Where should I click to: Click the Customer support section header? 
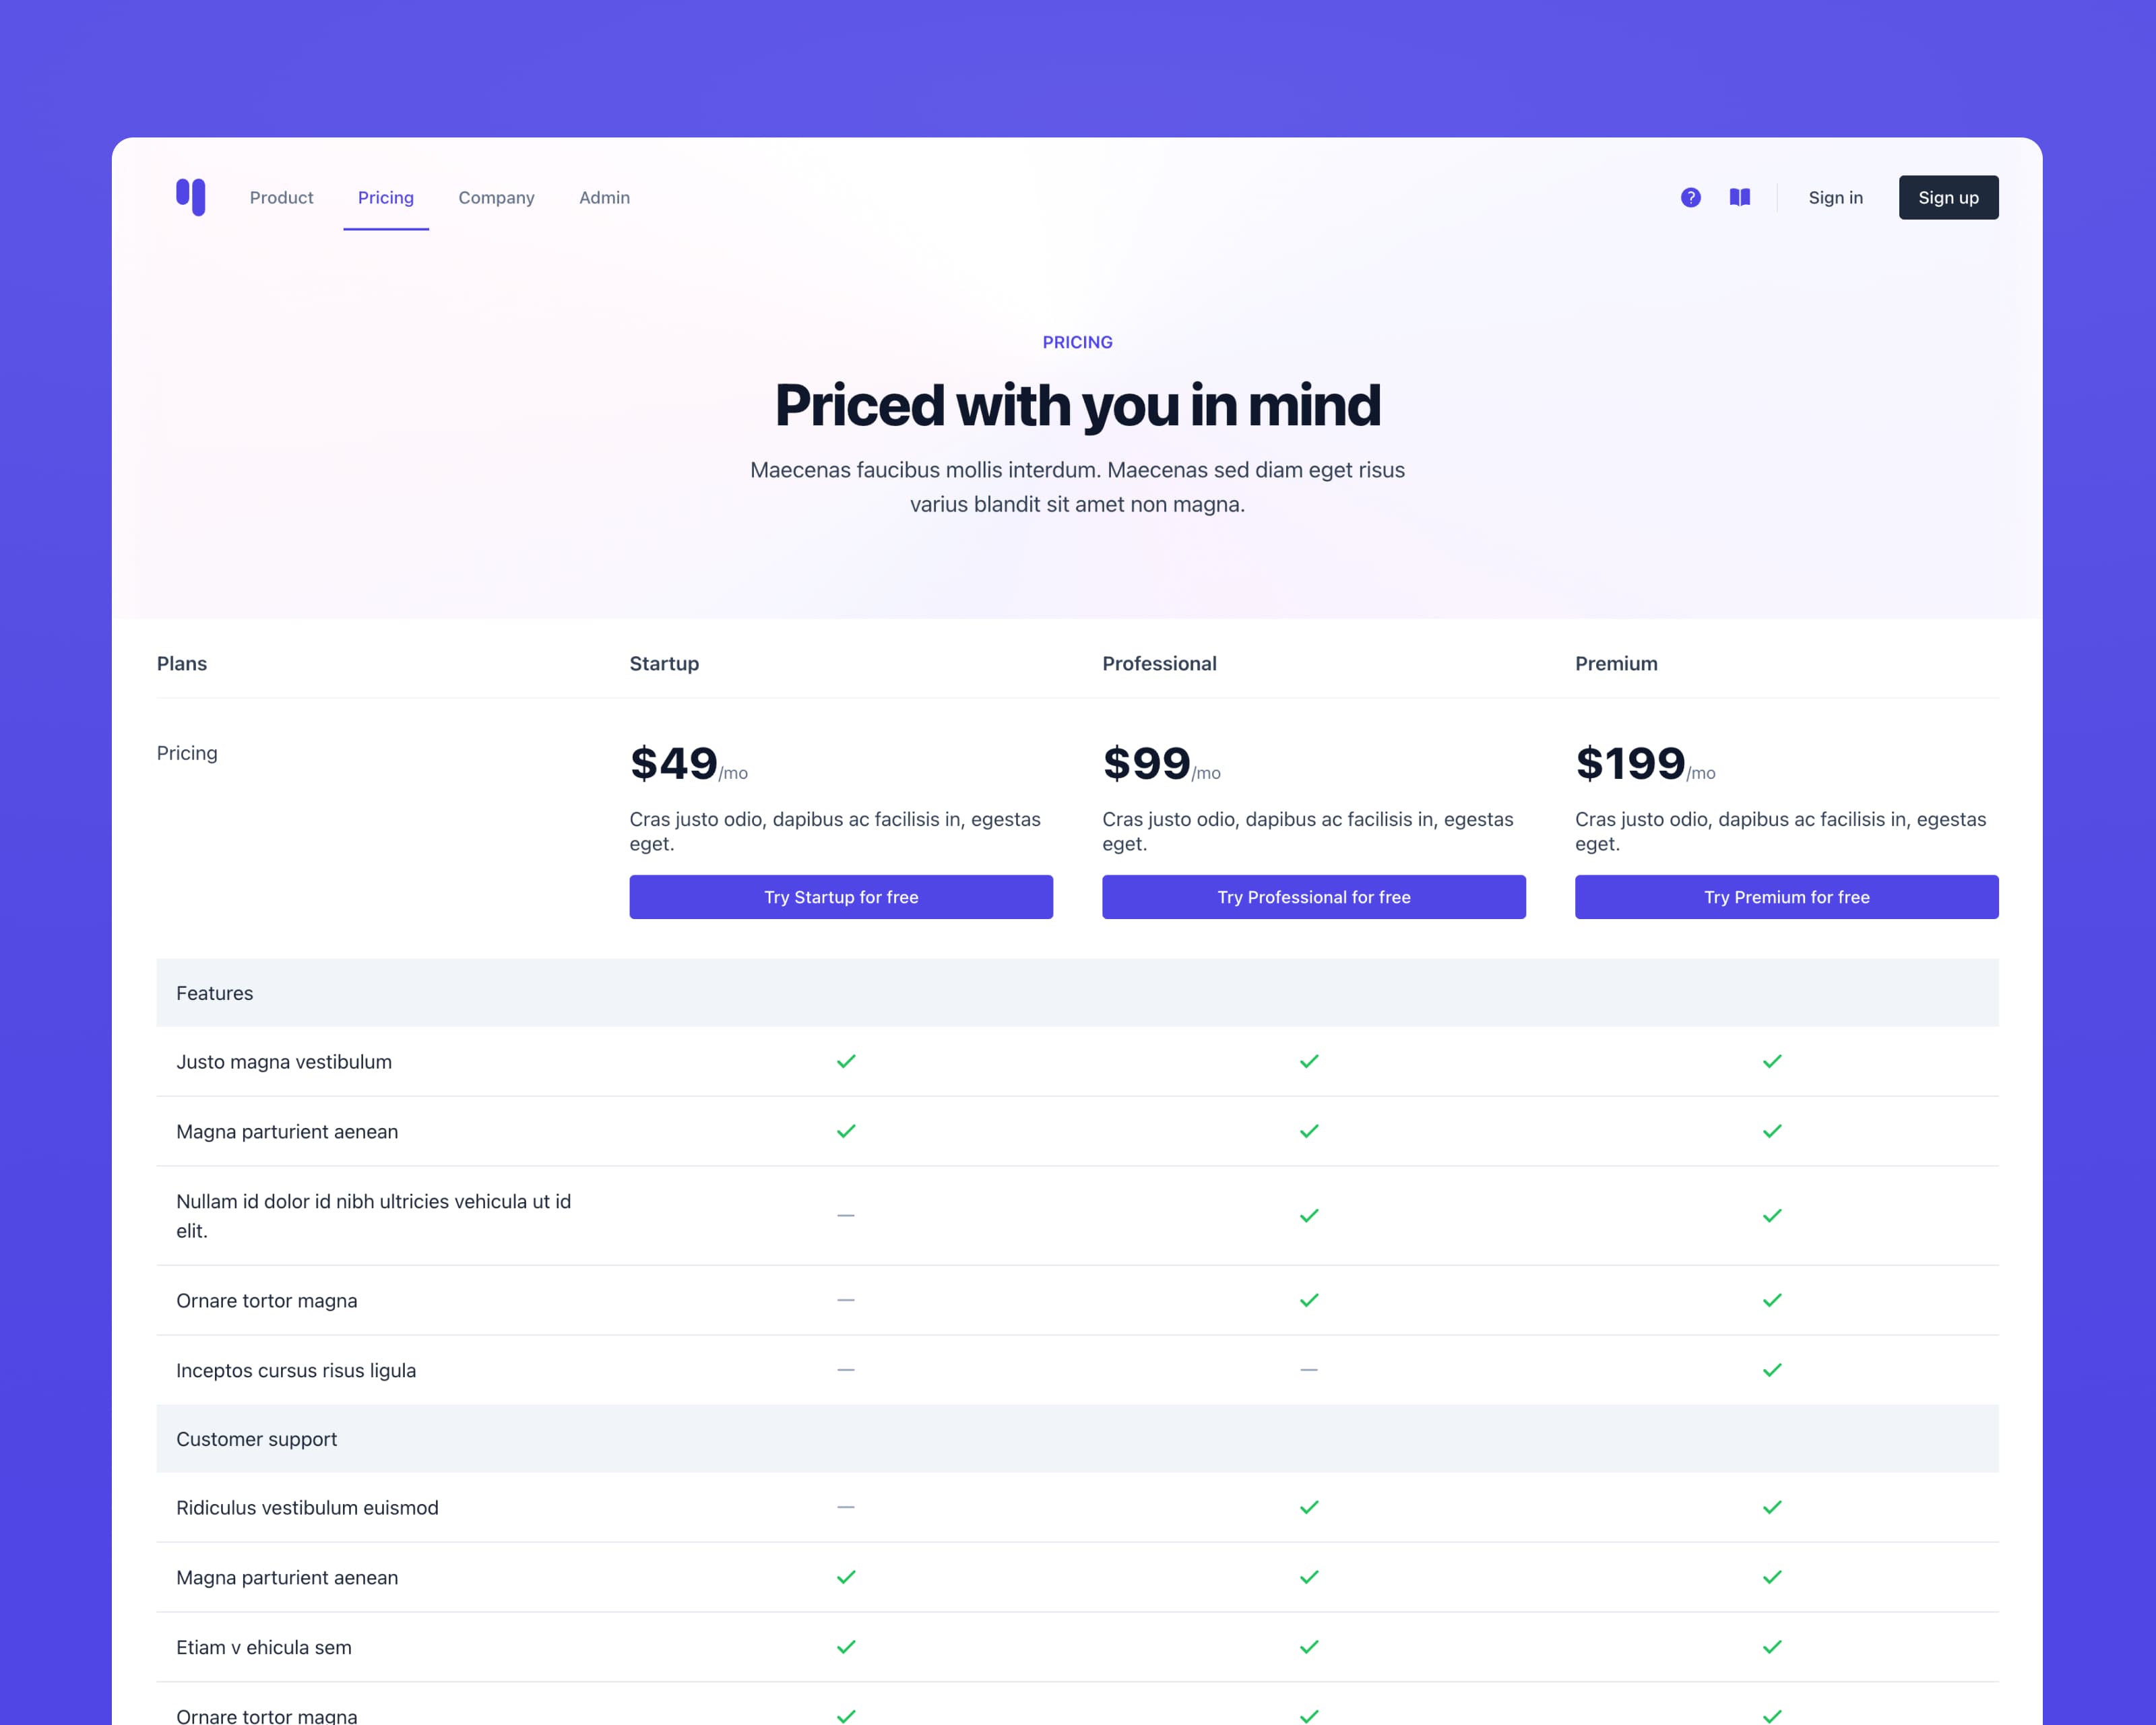pyautogui.click(x=1077, y=1439)
